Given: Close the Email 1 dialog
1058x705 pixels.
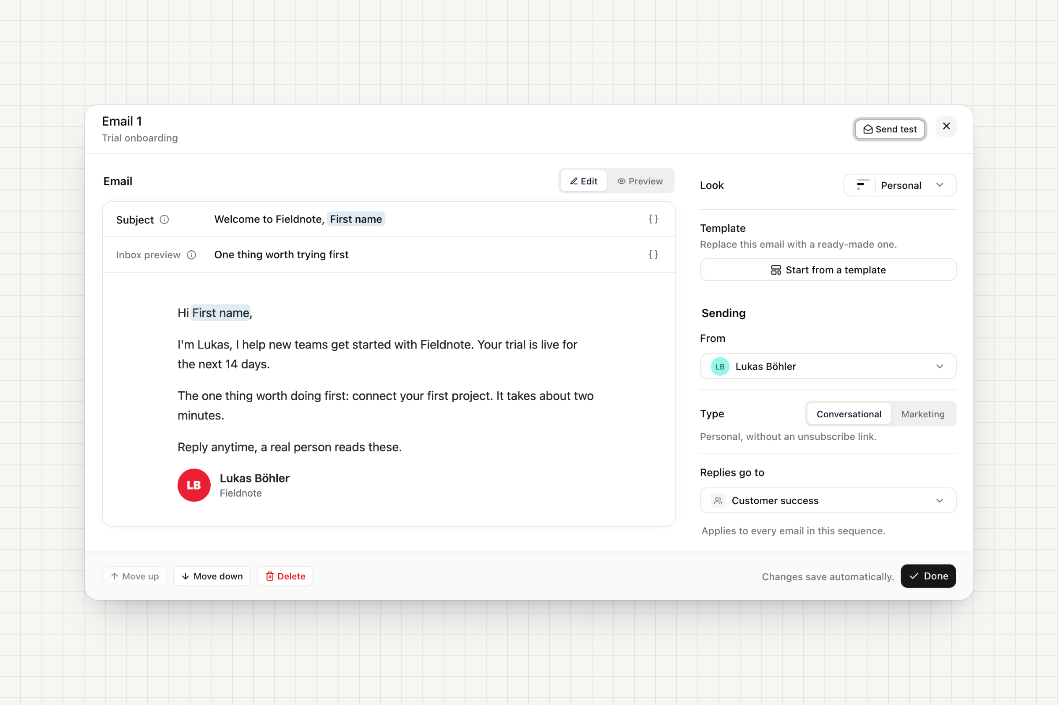Looking at the screenshot, I should (946, 126).
